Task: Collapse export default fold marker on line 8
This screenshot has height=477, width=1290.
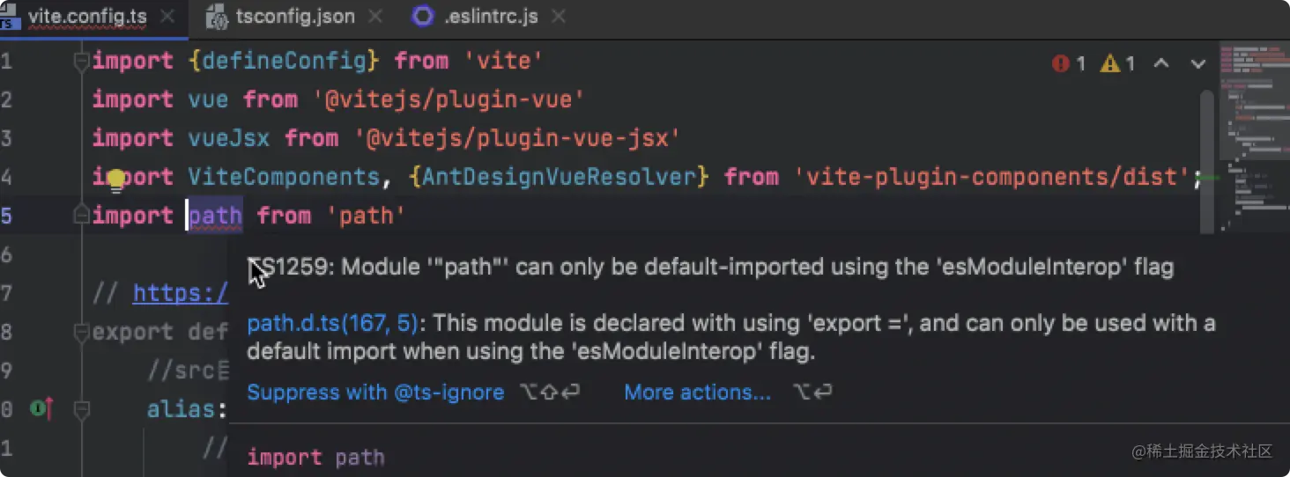Action: [x=81, y=333]
